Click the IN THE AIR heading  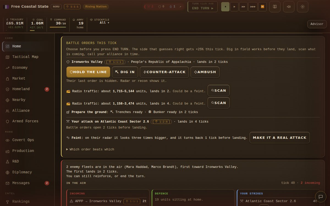point(76,183)
